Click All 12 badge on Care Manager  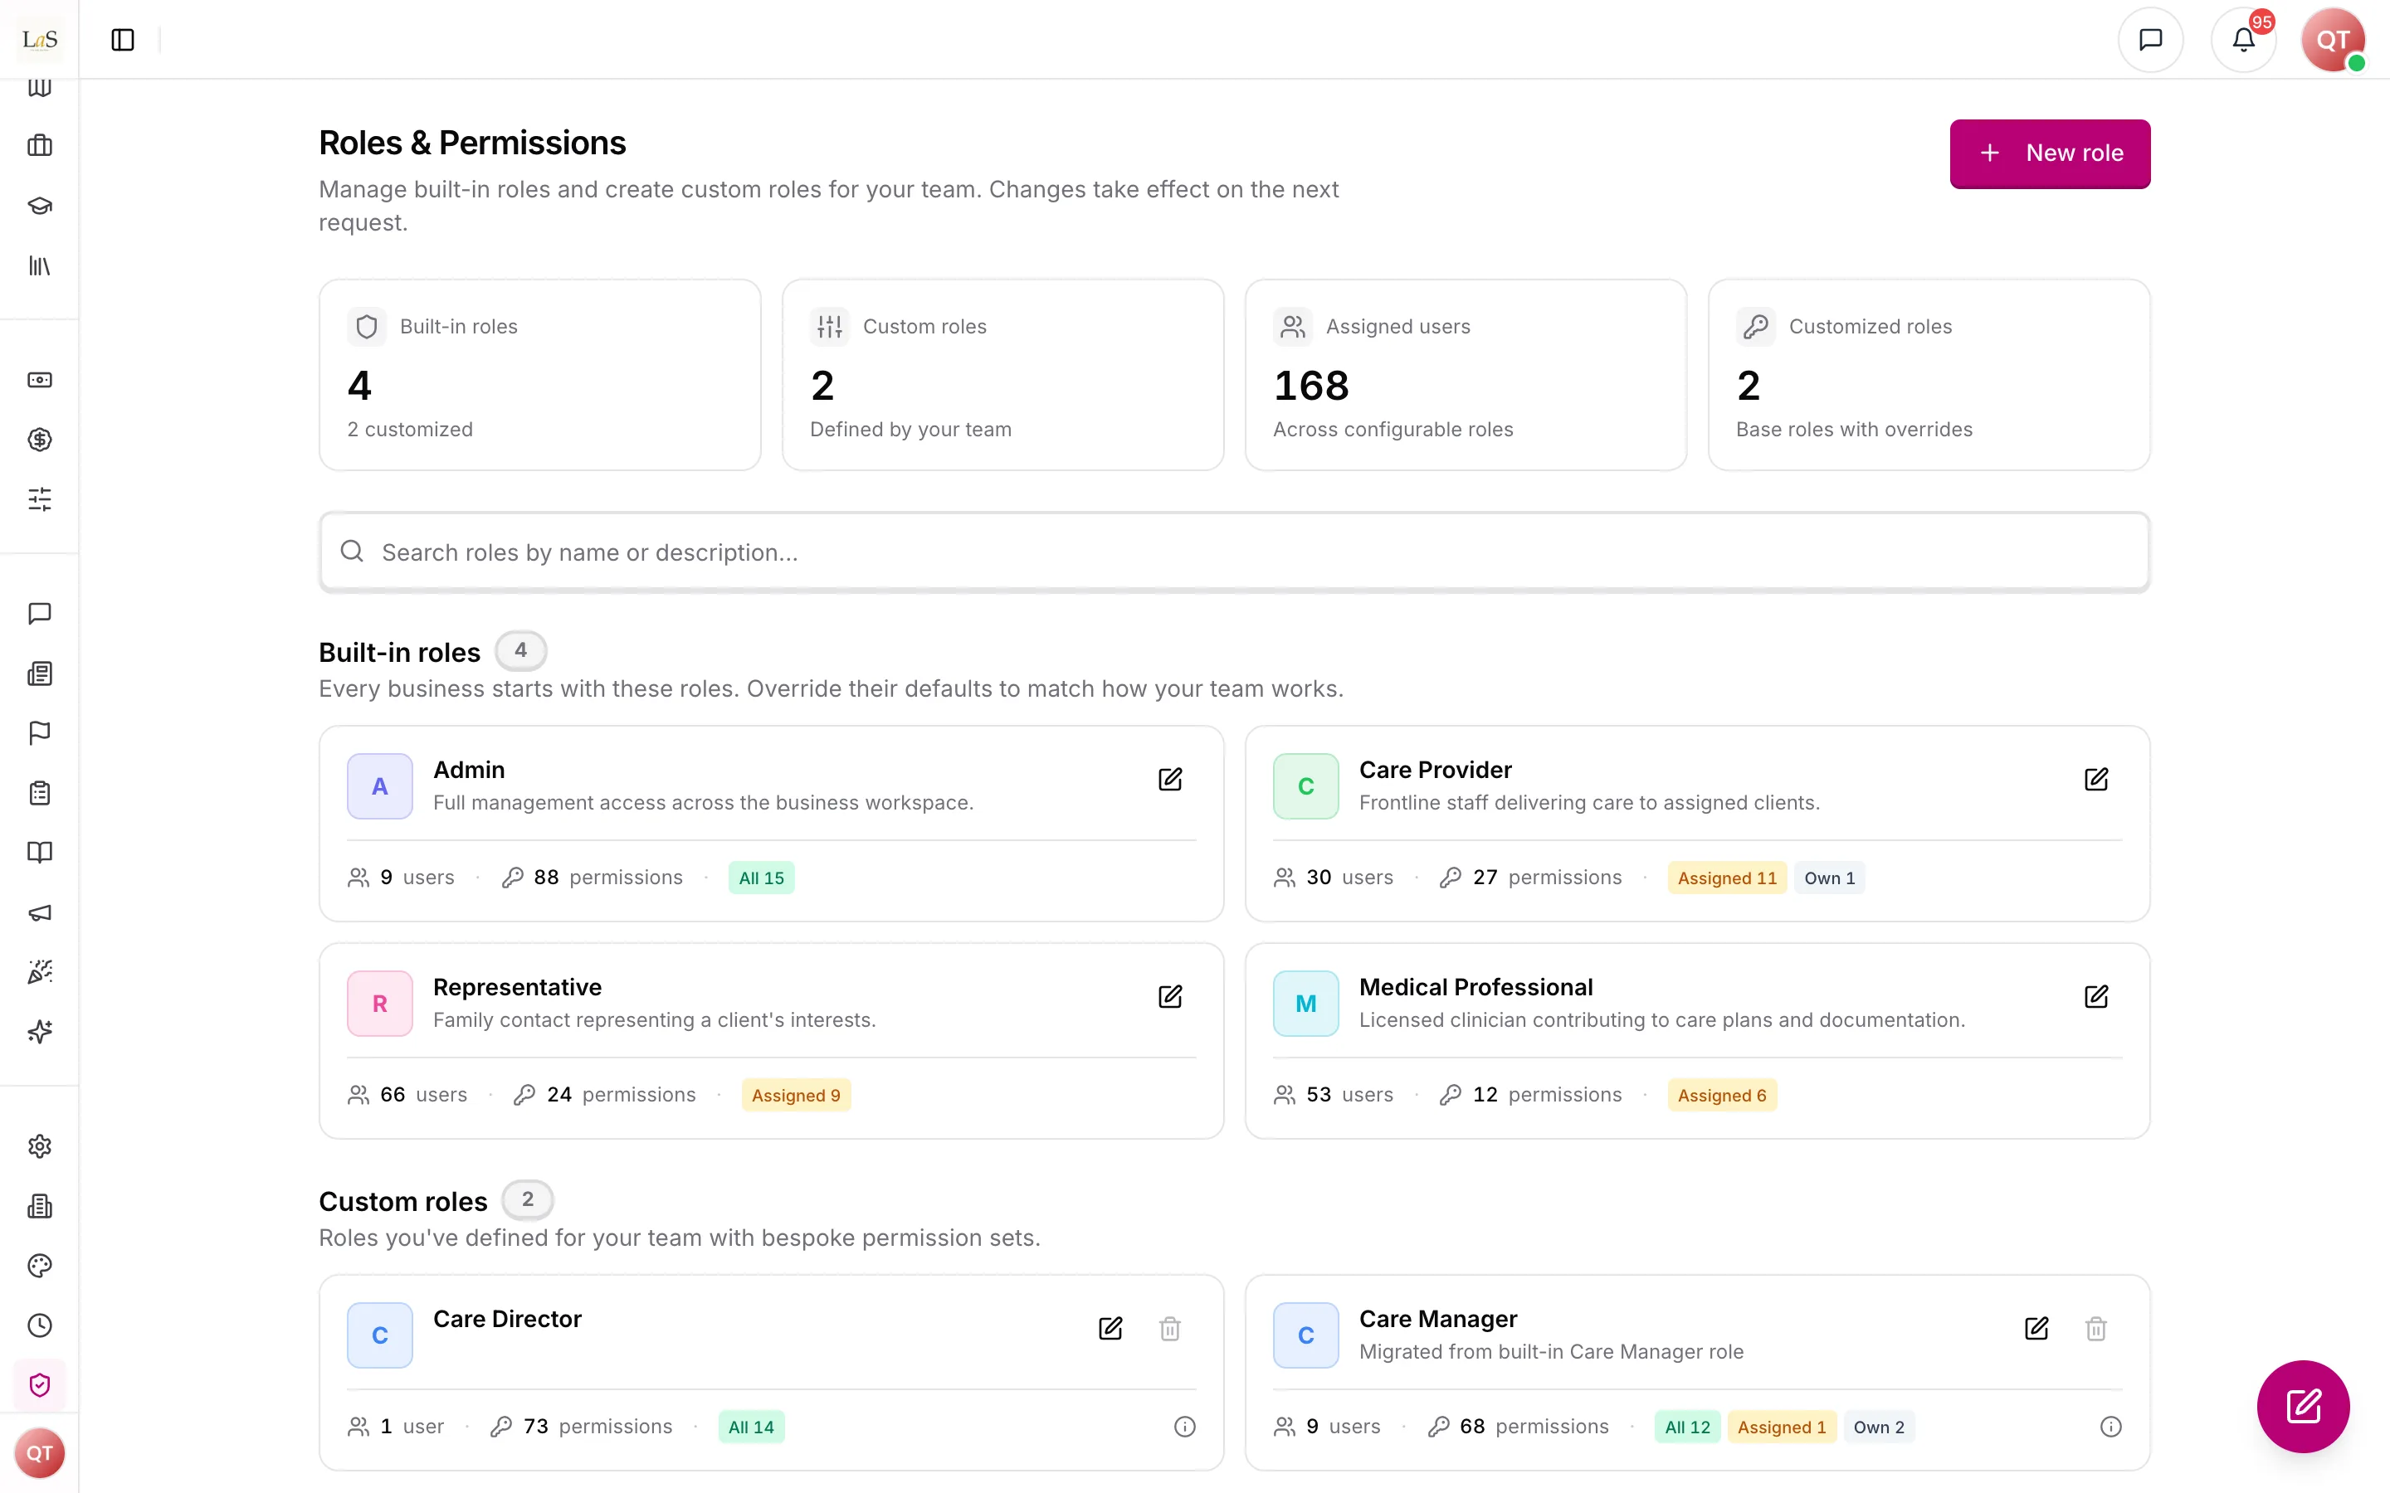pos(1687,1427)
